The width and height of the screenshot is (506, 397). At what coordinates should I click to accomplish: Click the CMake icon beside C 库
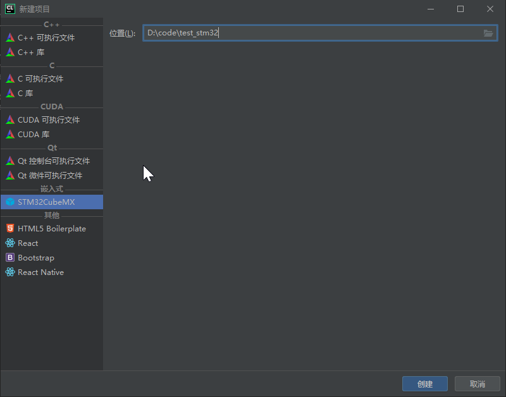click(10, 93)
